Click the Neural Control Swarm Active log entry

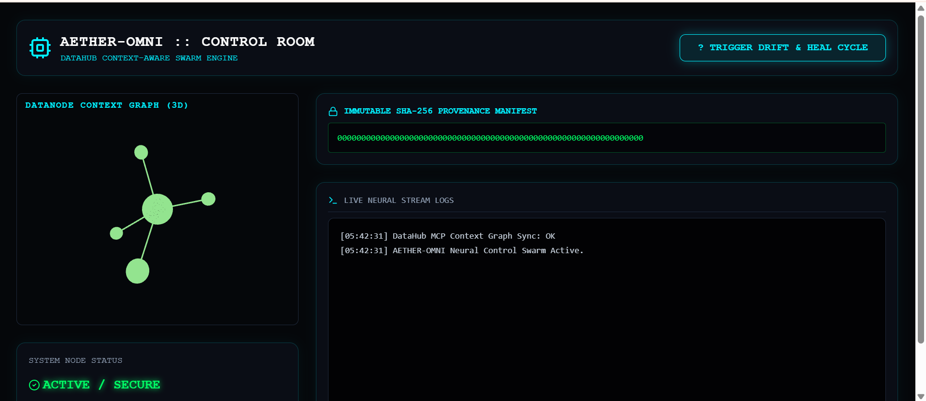pos(462,251)
